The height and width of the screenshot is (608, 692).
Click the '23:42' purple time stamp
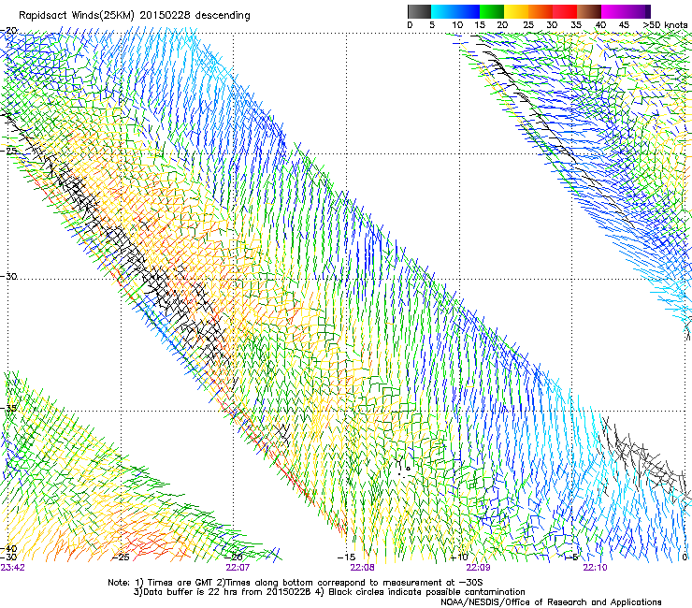13,568
